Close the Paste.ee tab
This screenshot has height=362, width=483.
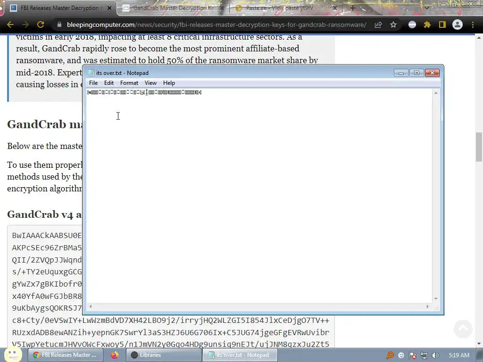(335, 8)
